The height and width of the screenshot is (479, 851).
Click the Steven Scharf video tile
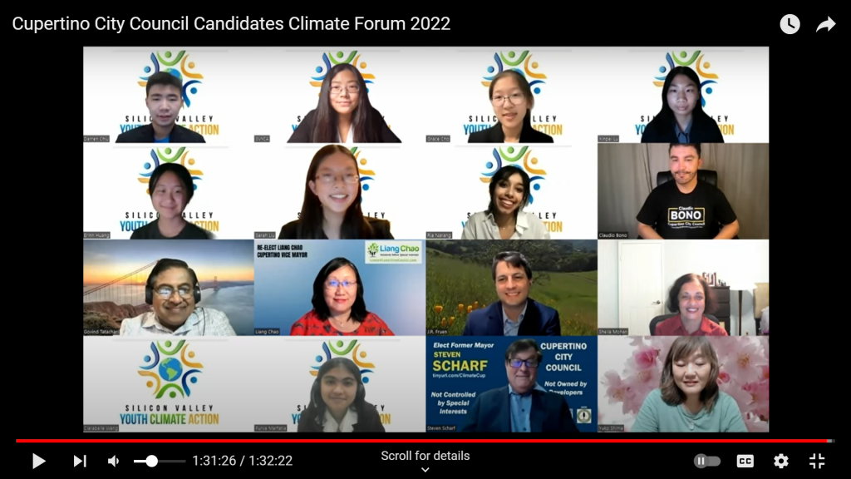pyautogui.click(x=511, y=384)
